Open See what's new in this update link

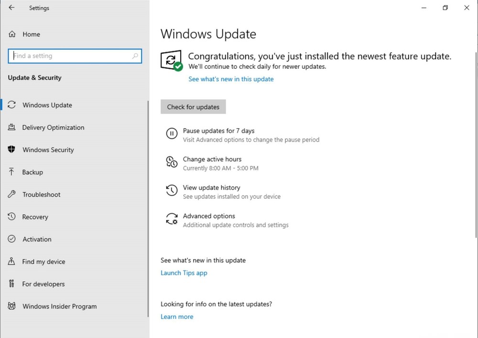tap(231, 79)
